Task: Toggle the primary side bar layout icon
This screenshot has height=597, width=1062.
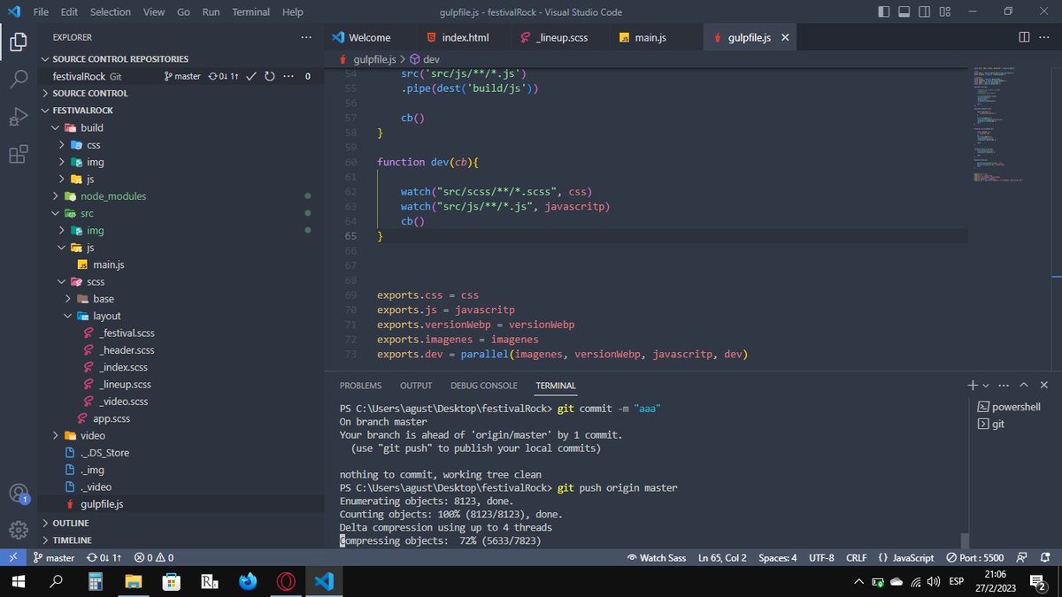Action: [884, 11]
